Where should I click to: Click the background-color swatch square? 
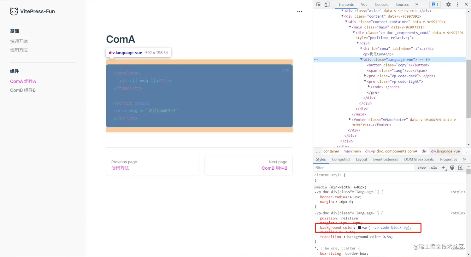(360, 228)
